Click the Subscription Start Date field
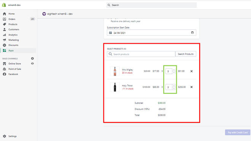251x141 pixels. pyautogui.click(x=151, y=33)
